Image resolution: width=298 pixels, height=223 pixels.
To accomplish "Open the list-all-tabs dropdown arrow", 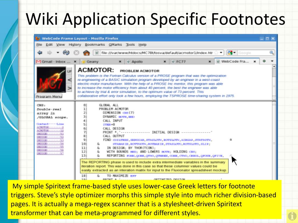I will click(272, 61).
